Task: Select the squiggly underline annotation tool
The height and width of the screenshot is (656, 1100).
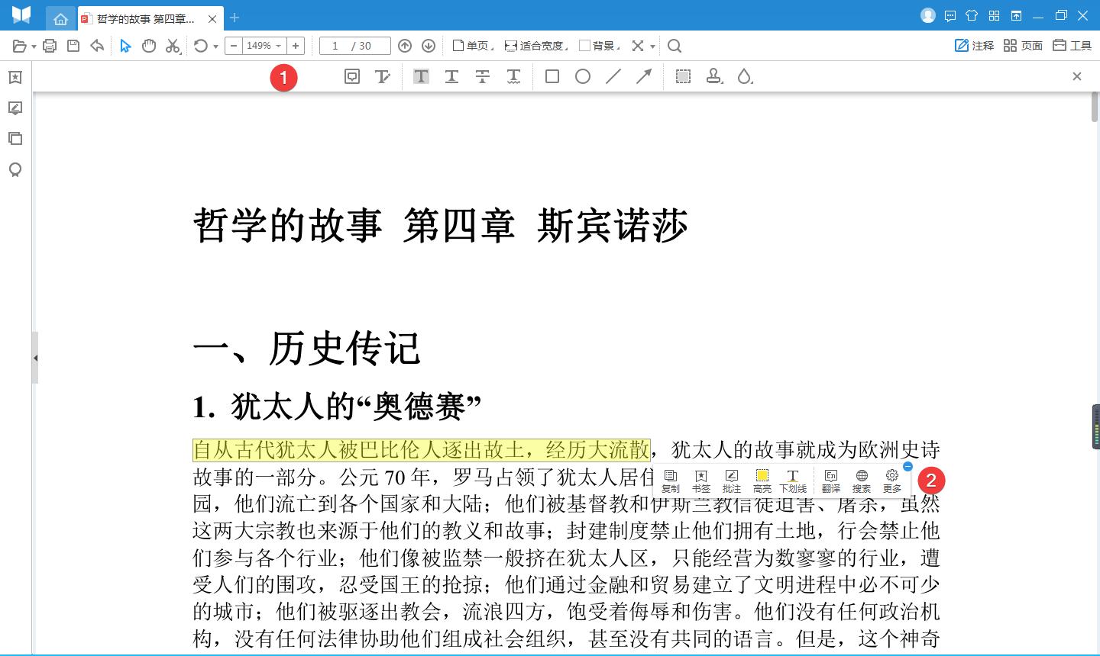Action: pos(513,76)
